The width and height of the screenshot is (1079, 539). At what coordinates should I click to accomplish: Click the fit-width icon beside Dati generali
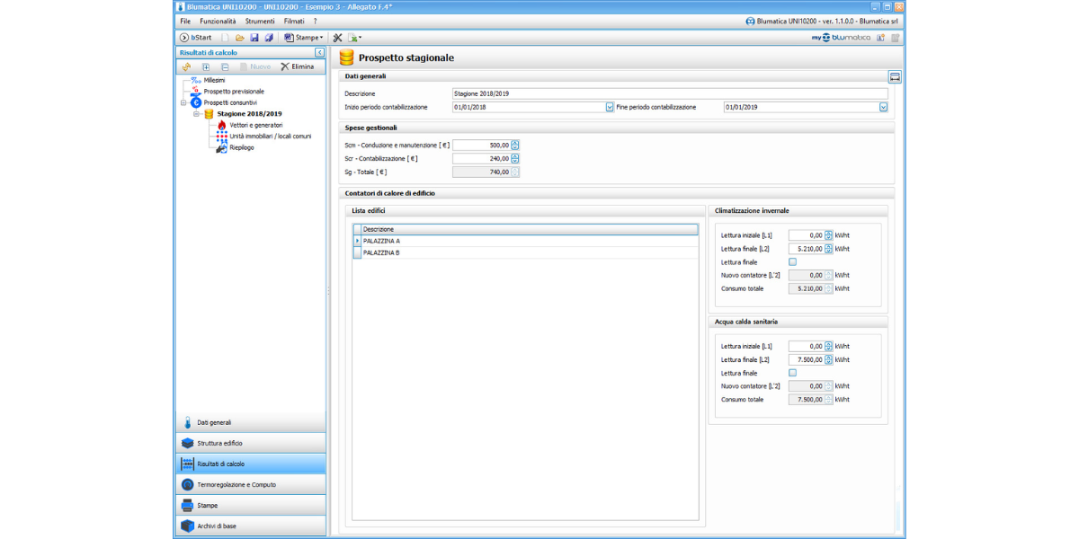pyautogui.click(x=895, y=77)
